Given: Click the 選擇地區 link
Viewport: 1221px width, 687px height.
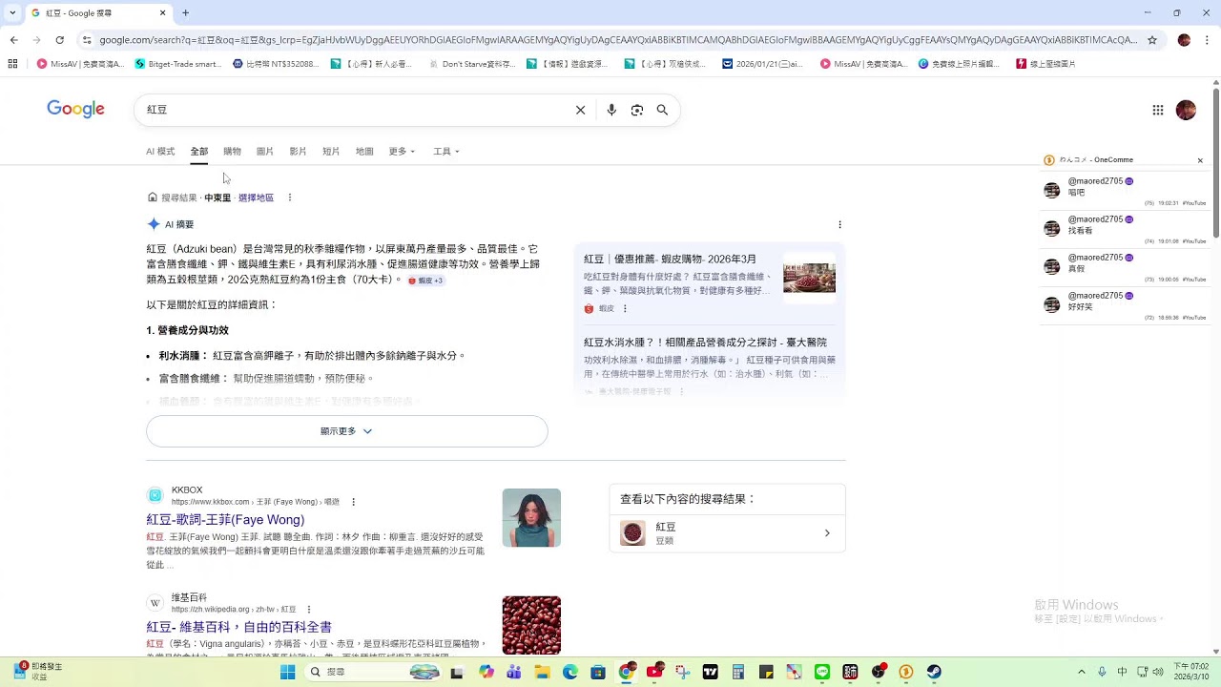Looking at the screenshot, I should (x=256, y=198).
